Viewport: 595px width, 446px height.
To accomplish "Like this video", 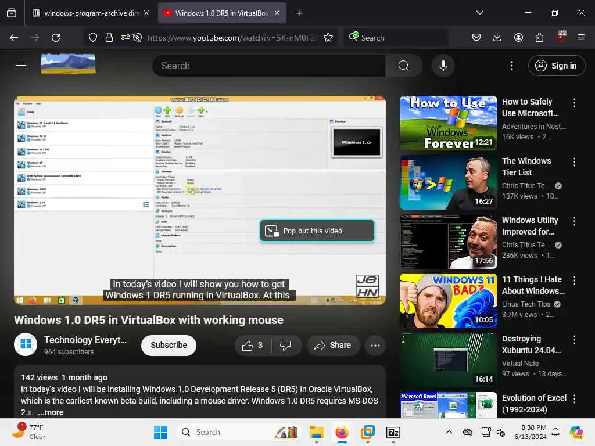I will click(252, 345).
